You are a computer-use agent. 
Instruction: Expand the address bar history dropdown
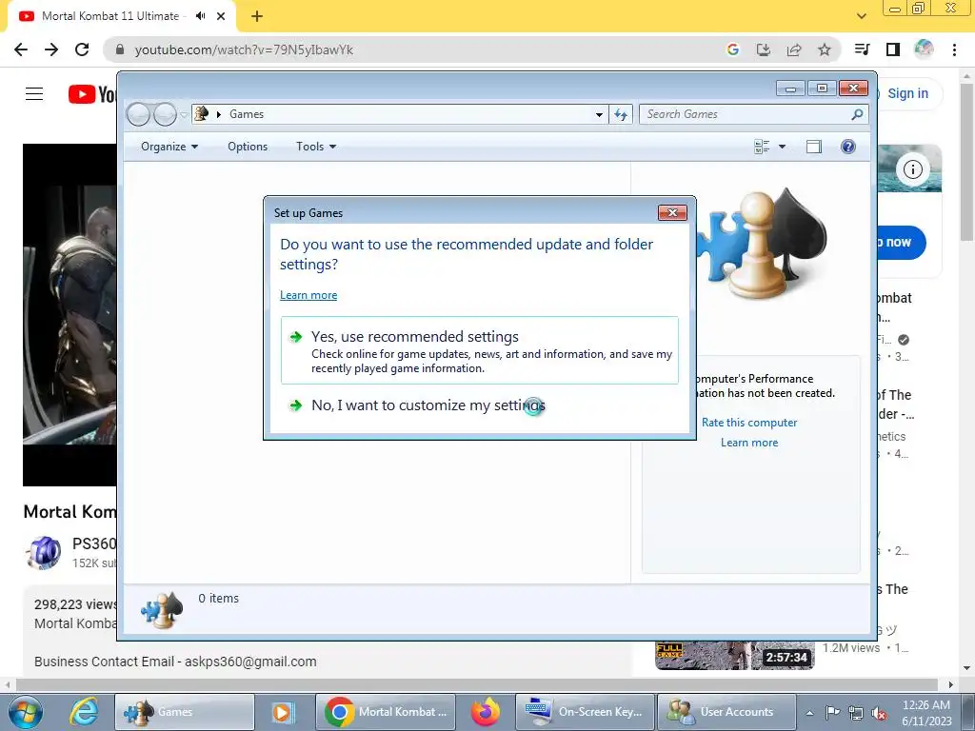599,114
